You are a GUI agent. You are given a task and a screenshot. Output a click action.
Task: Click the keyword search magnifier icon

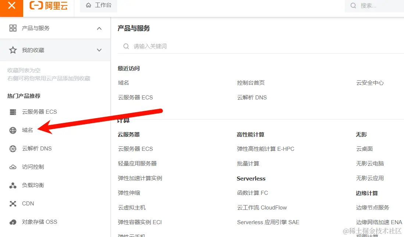[x=126, y=46]
